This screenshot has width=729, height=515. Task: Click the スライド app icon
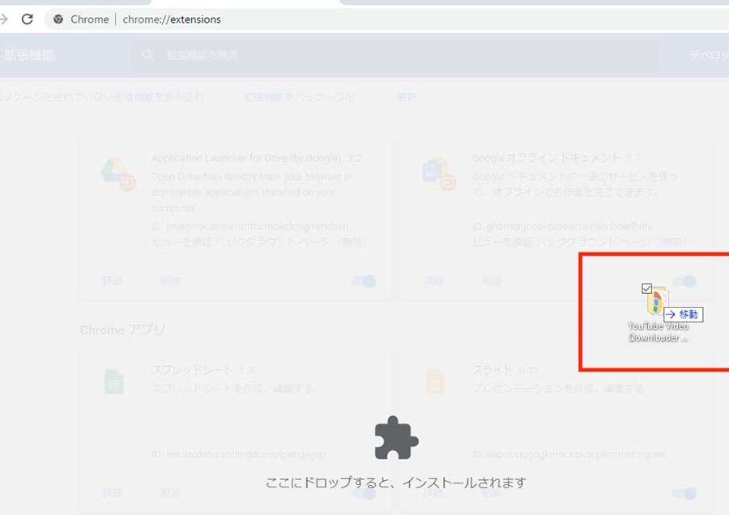coord(436,381)
